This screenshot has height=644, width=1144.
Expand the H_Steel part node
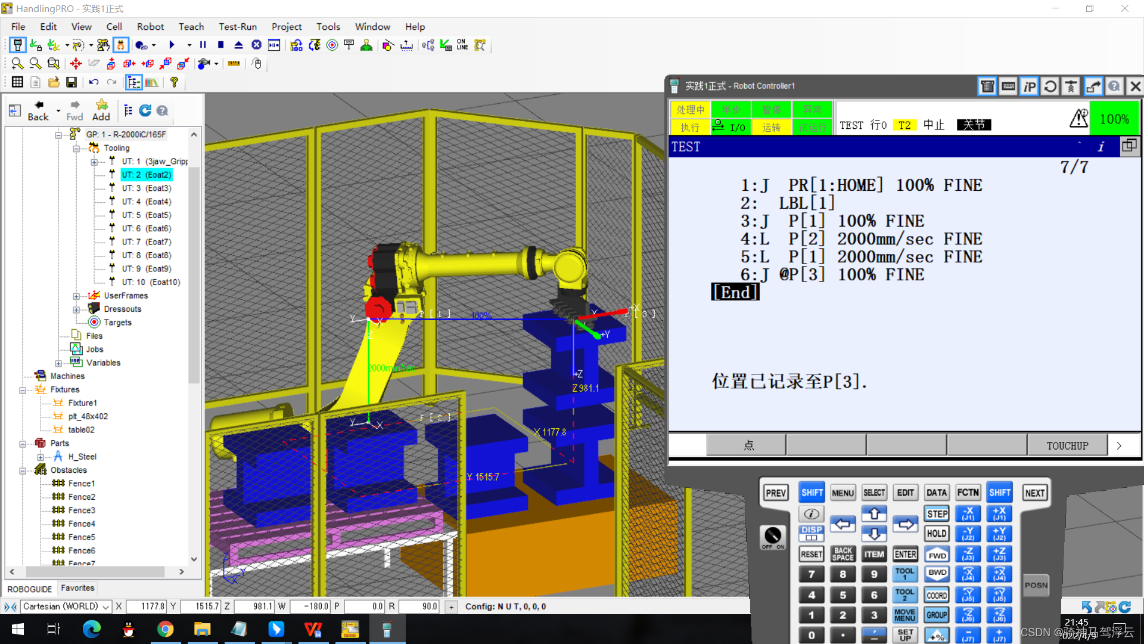[x=41, y=457]
